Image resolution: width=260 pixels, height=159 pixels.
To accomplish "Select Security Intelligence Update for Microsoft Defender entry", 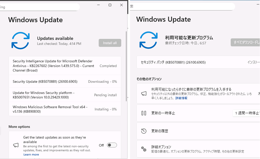I will coord(65,66).
